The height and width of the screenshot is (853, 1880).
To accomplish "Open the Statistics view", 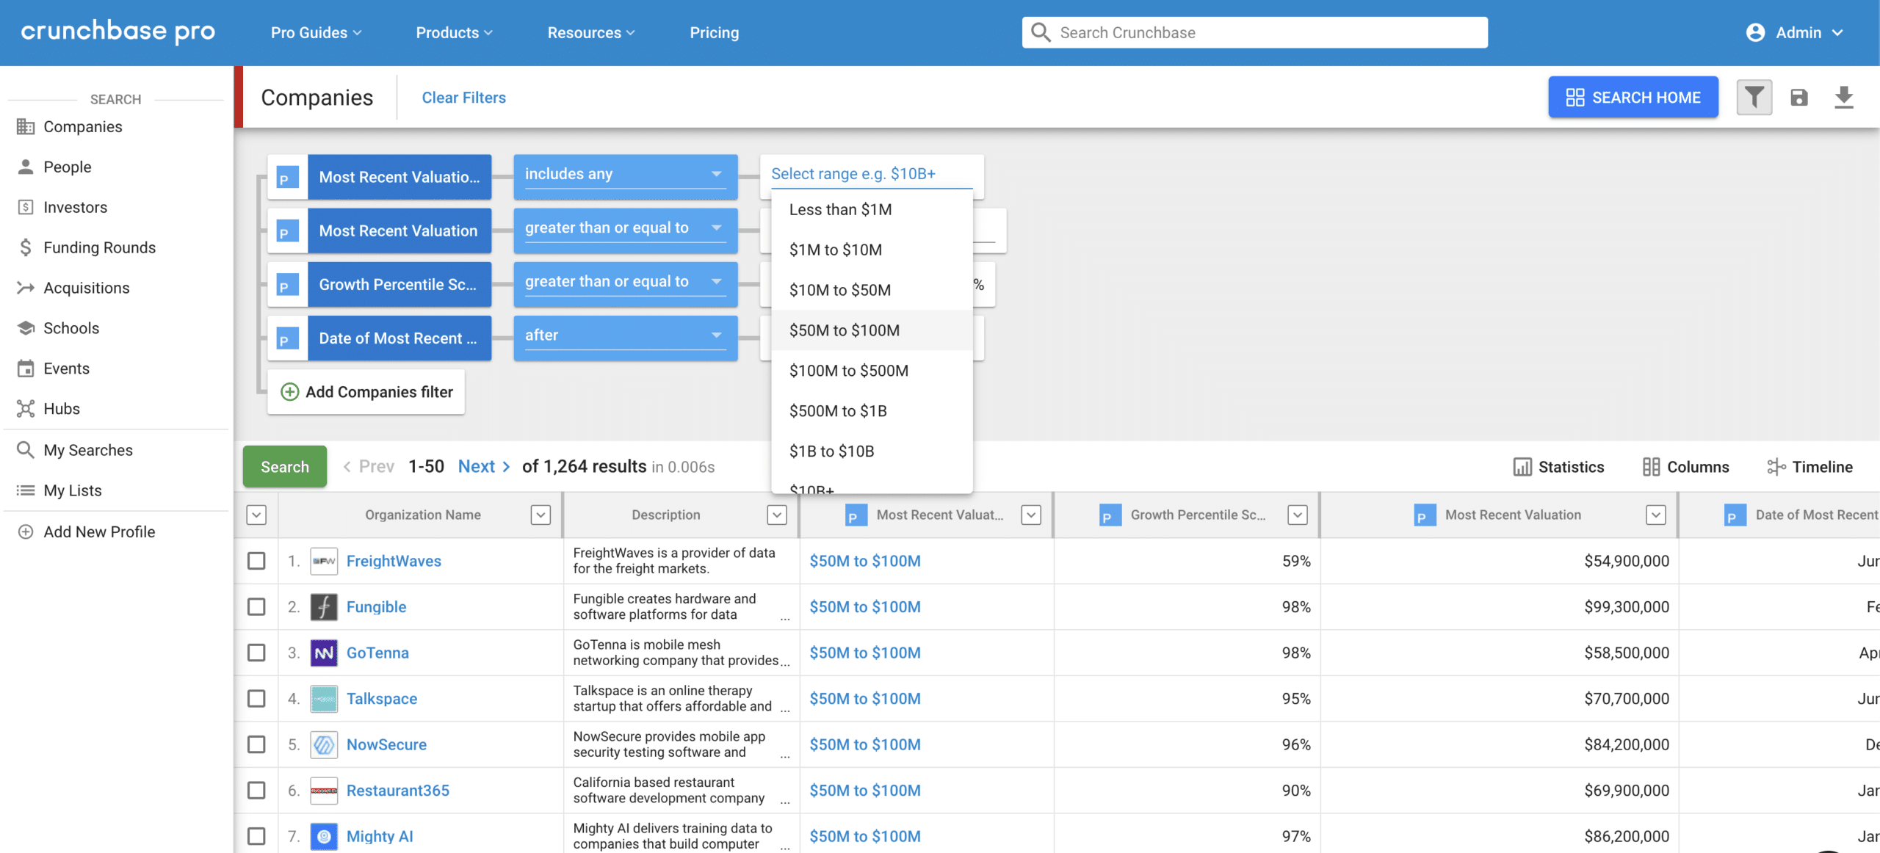I will click(x=1559, y=467).
